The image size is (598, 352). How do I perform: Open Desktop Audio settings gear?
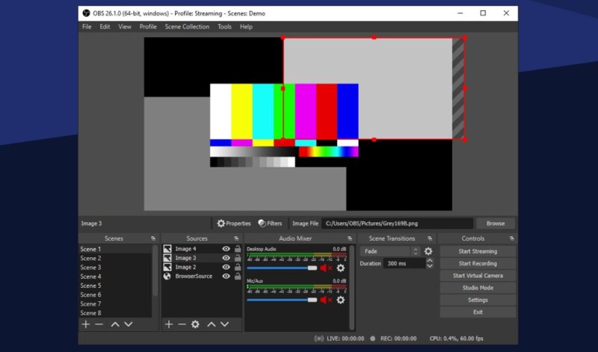tap(341, 268)
